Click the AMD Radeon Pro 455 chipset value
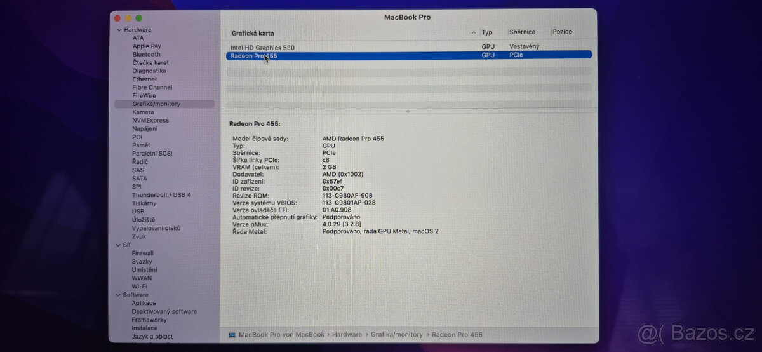This screenshot has height=352, width=762. coord(353,139)
